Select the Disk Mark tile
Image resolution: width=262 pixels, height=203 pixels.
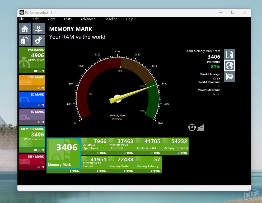point(32,159)
